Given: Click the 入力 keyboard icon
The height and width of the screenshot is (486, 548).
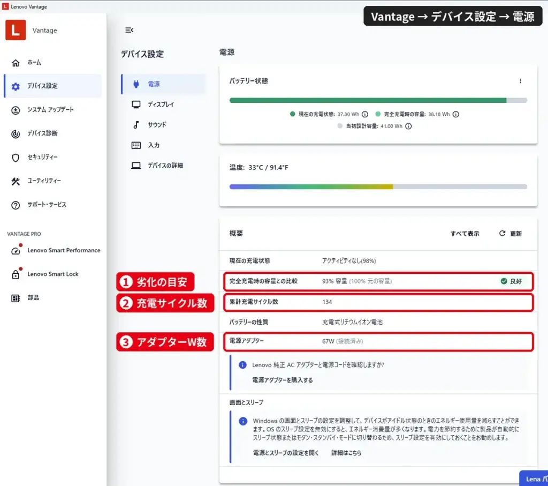Looking at the screenshot, I should [136, 145].
